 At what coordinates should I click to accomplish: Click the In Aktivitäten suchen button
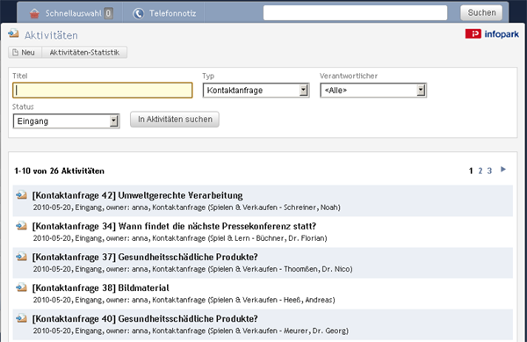(x=175, y=120)
